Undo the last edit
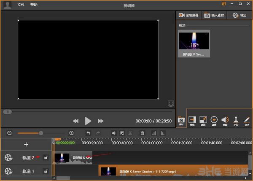This screenshot has width=253, height=181. point(88,133)
